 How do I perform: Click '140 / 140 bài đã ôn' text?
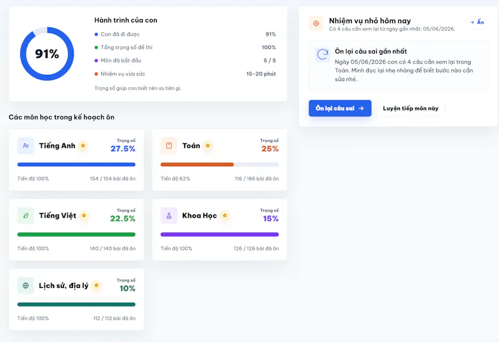pos(113,249)
